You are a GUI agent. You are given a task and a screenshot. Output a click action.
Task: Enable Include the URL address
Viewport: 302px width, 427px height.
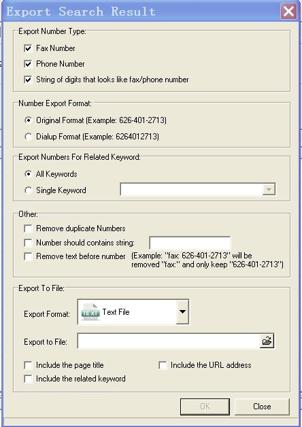[x=163, y=365]
